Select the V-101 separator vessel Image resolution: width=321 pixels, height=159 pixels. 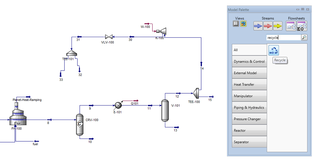[x=165, y=110]
